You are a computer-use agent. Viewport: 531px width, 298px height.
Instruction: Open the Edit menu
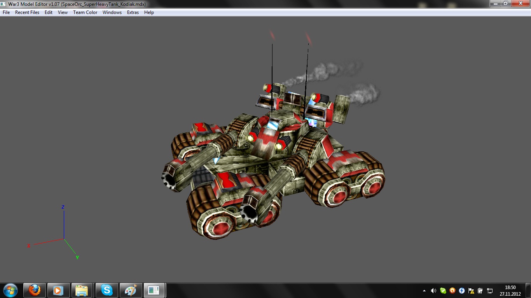click(49, 12)
